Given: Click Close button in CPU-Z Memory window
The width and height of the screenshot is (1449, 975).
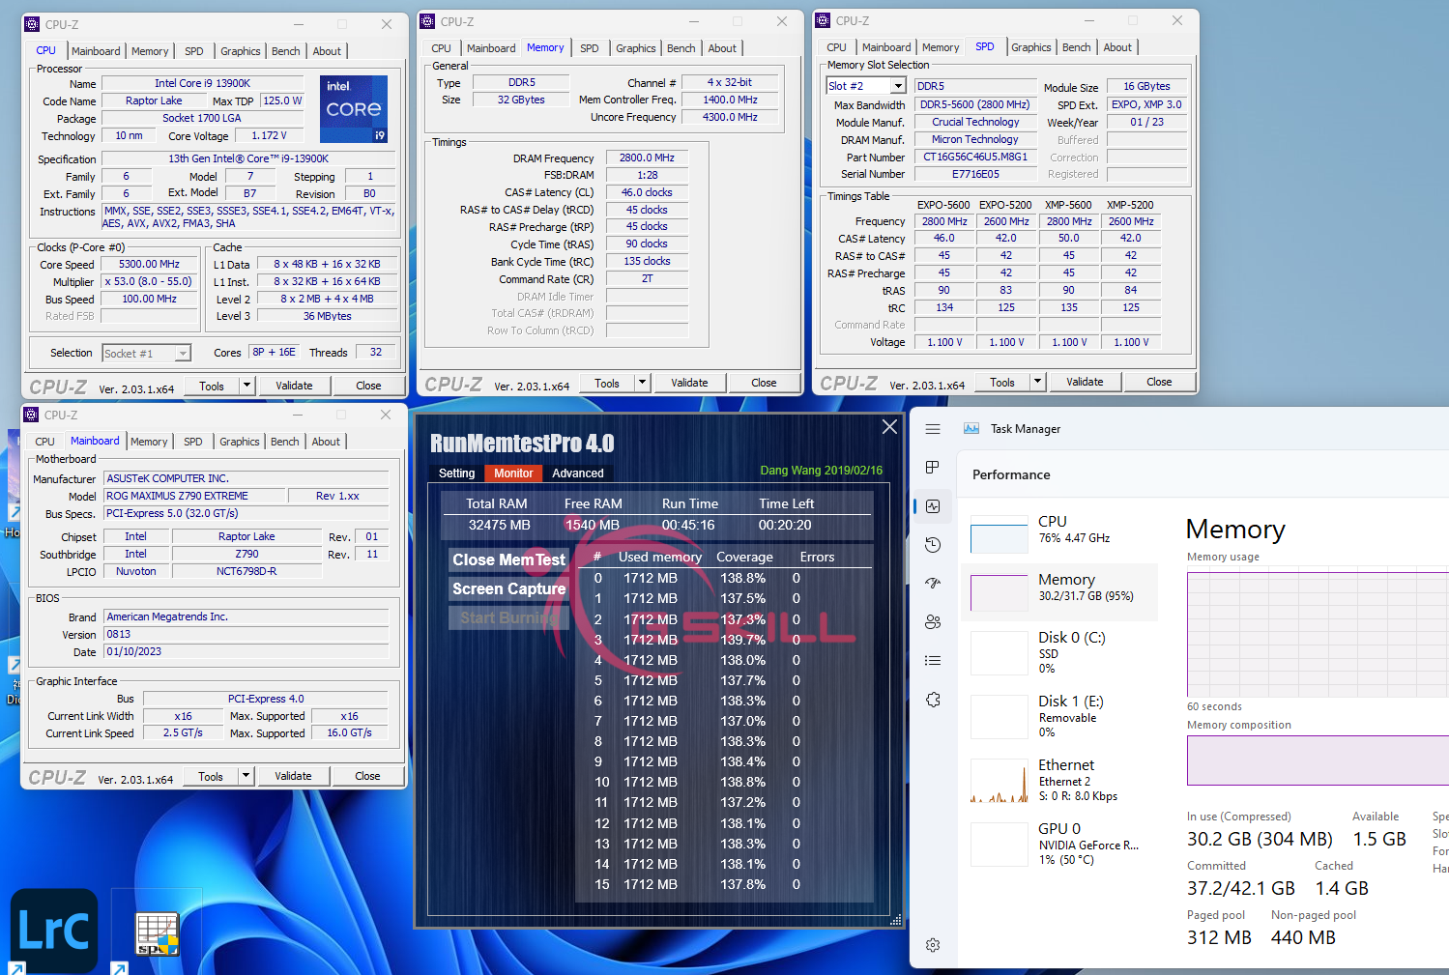Looking at the screenshot, I should tap(764, 383).
